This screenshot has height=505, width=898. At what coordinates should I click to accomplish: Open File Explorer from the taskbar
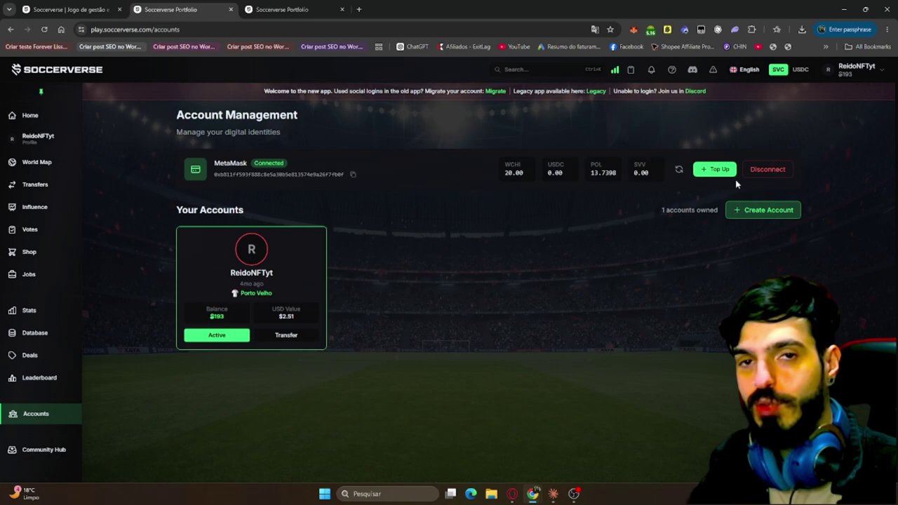pos(491,494)
